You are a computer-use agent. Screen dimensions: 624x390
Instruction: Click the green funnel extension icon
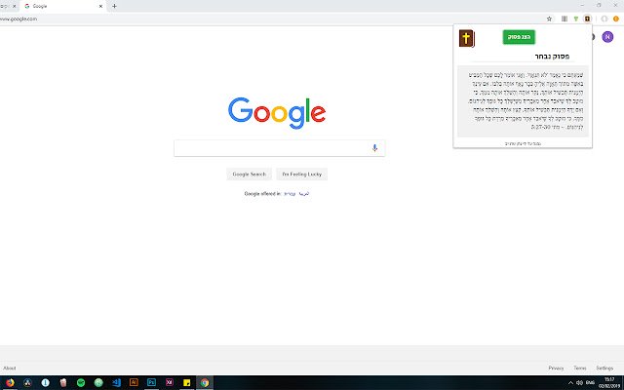point(576,19)
